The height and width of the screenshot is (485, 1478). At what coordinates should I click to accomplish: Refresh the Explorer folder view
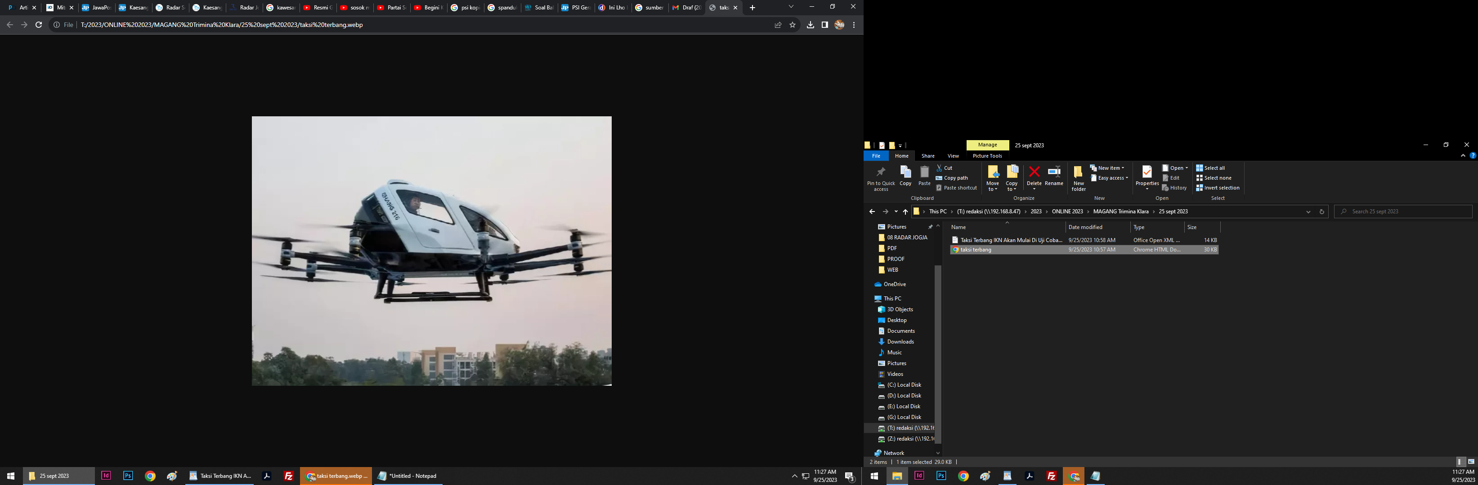[x=1321, y=212]
